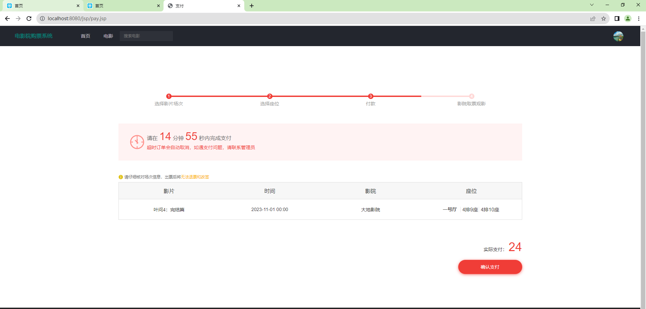Screen dimensions: 646x309
Task: Click the 座位 column header
Action: (x=472, y=191)
